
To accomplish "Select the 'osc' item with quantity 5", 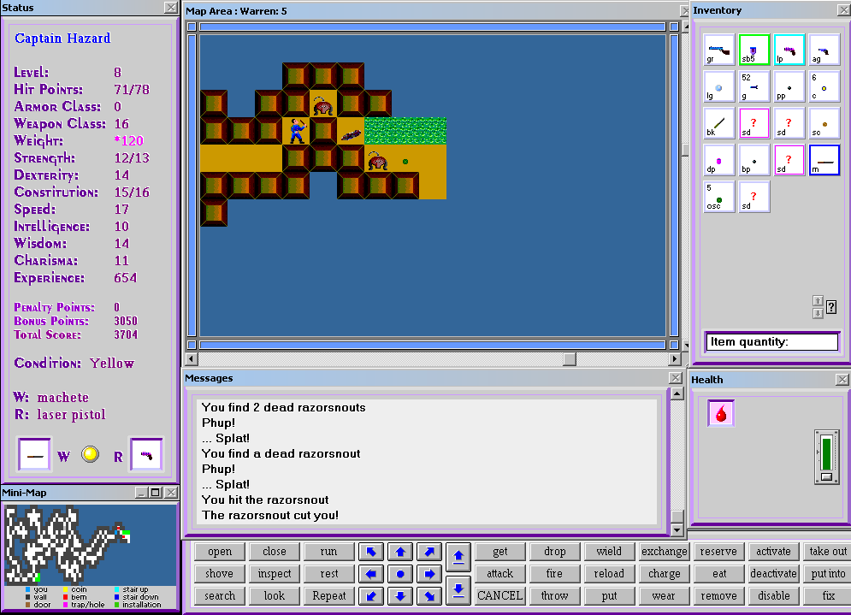I will [719, 197].
